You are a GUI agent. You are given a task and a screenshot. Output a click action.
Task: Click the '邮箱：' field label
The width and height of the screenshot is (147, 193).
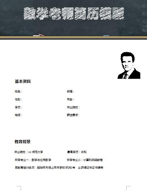pos(71,91)
